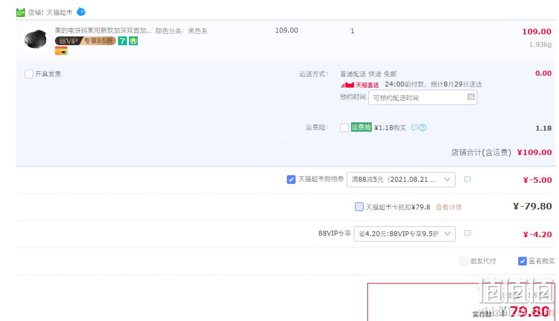The width and height of the screenshot is (559, 321).
Task: Uncheck the 天猫超市购物券 checkbox
Action: [291, 180]
